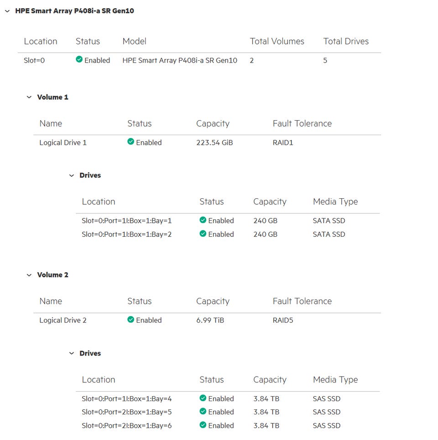Select 'Slot=0:Port=2I:Box=1:Bay=5' location
Viewport: 438px width, 440px height.
[127, 412]
